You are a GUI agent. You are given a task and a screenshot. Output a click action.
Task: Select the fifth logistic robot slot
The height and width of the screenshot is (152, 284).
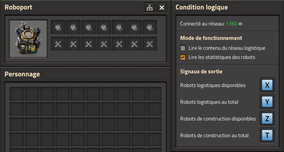point(119,27)
